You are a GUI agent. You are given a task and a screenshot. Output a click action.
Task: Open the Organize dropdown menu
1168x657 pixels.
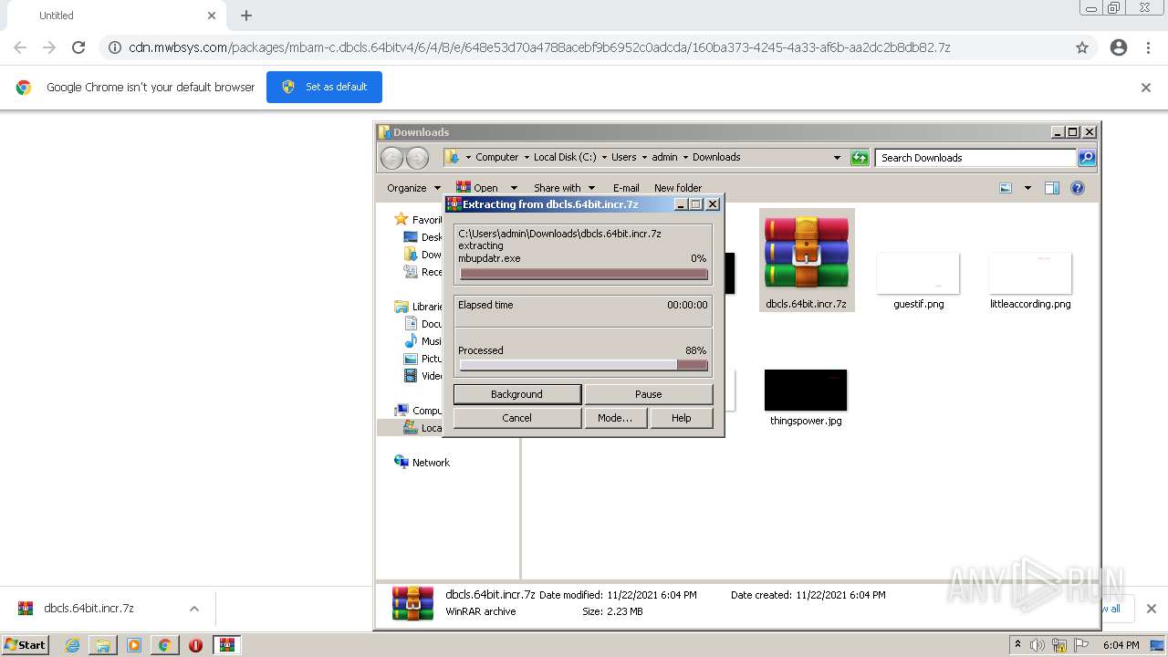pyautogui.click(x=413, y=188)
